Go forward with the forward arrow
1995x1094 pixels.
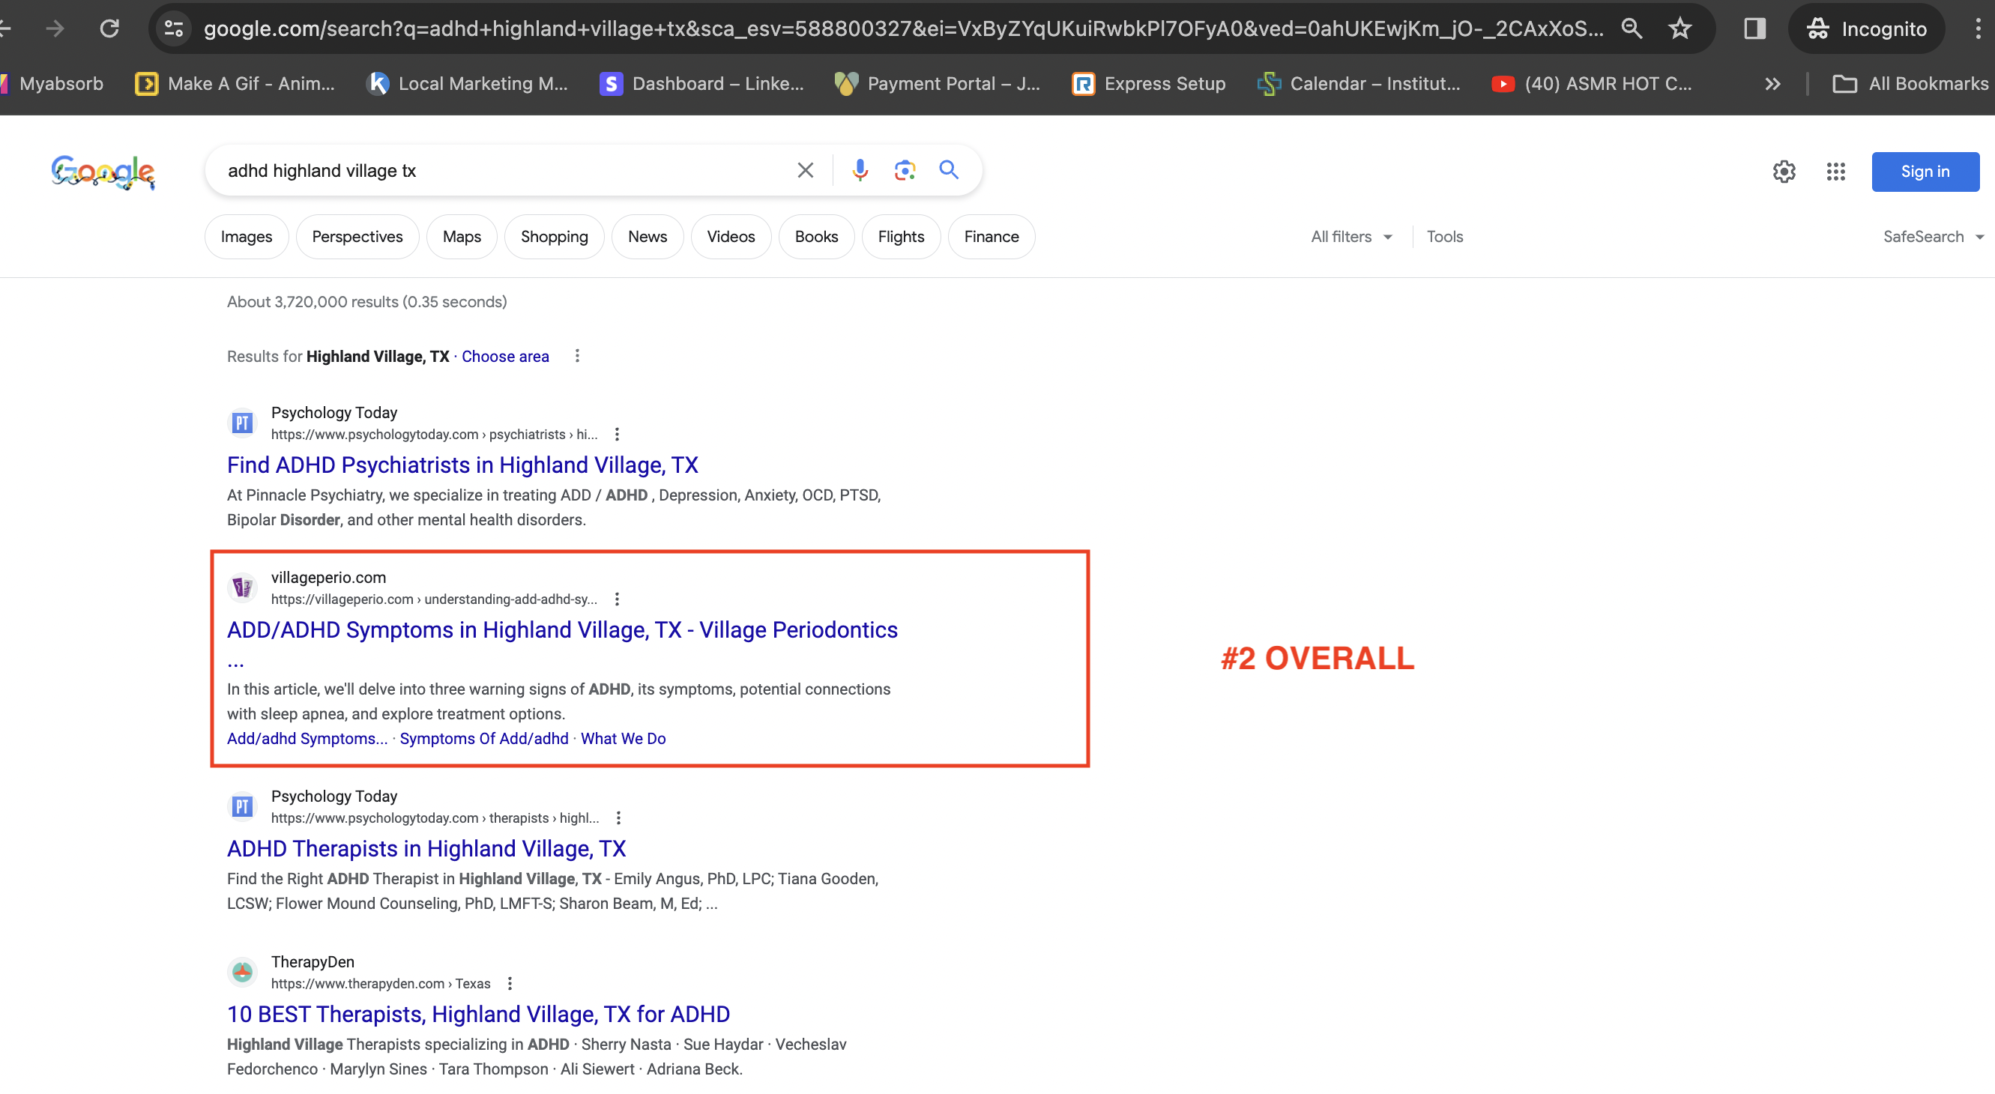click(x=55, y=28)
